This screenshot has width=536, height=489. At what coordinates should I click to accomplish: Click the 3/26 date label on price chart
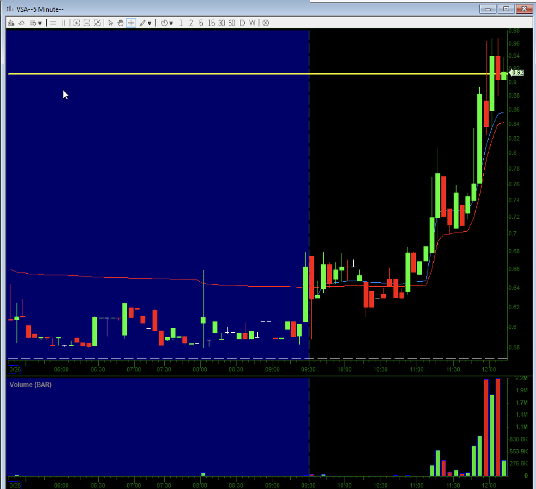point(15,369)
